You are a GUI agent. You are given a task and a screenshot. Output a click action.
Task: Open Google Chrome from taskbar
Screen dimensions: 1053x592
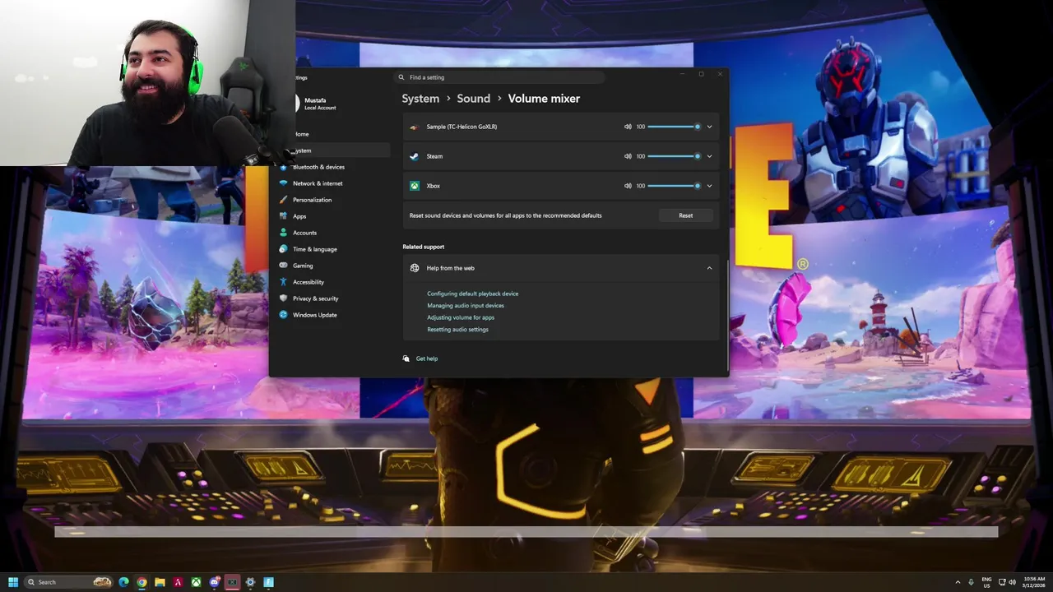pos(141,582)
